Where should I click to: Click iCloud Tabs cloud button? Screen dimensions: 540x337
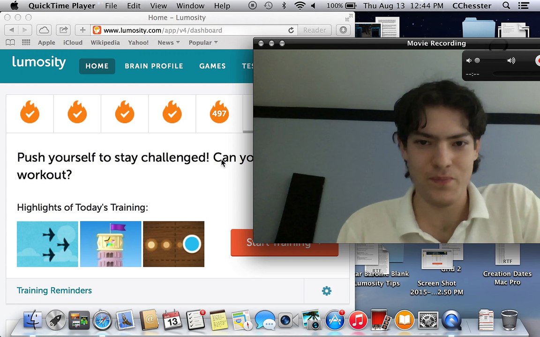tap(44, 30)
